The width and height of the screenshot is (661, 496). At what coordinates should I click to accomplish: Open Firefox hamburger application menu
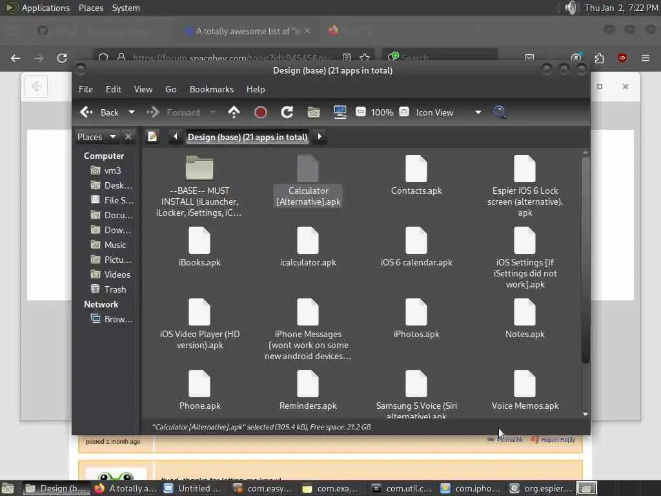646,57
